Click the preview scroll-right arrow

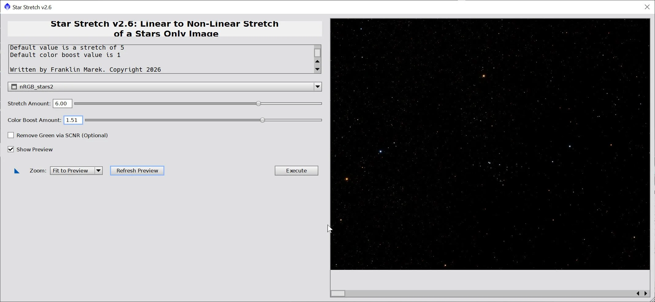tap(645, 293)
